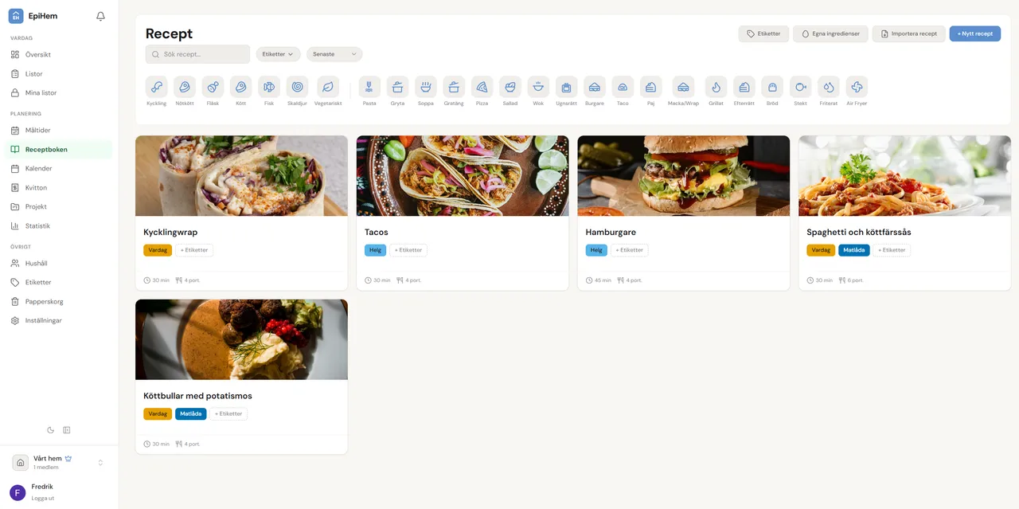Click Egna ingredienser button
This screenshot has height=509, width=1019.
click(x=830, y=33)
